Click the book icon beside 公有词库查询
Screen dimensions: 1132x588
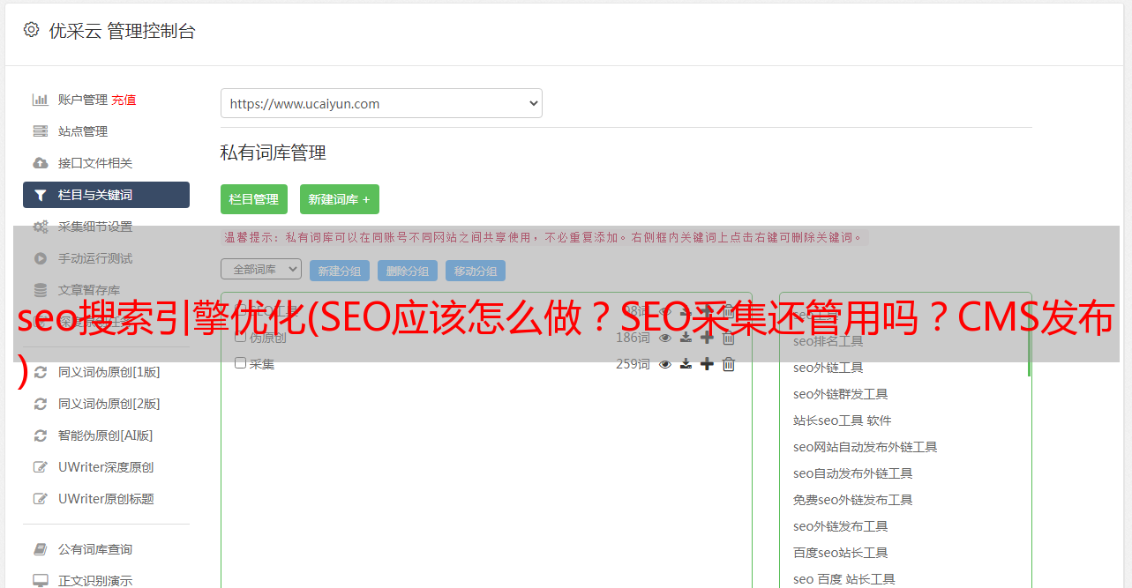coord(40,549)
